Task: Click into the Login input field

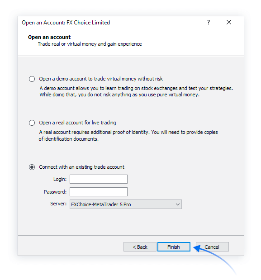Action: tap(99, 179)
